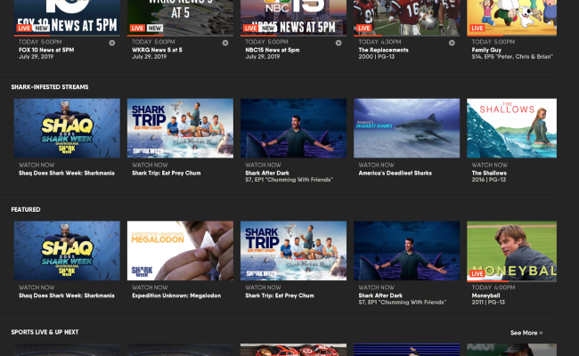Open The Replacements live thumbnail
The height and width of the screenshot is (356, 579).
tap(406, 18)
